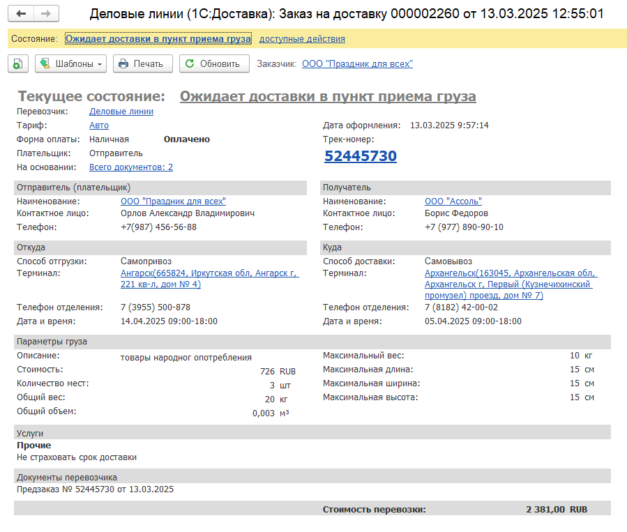
Task: Open the доступные действия link
Action: click(x=302, y=39)
